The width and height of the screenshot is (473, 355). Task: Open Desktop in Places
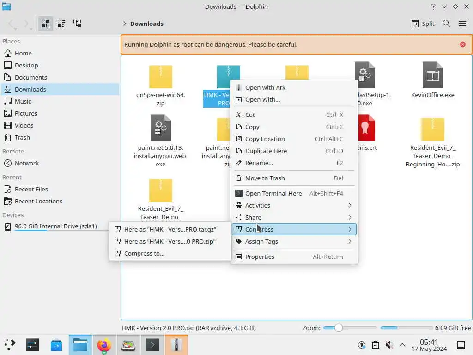60,65
